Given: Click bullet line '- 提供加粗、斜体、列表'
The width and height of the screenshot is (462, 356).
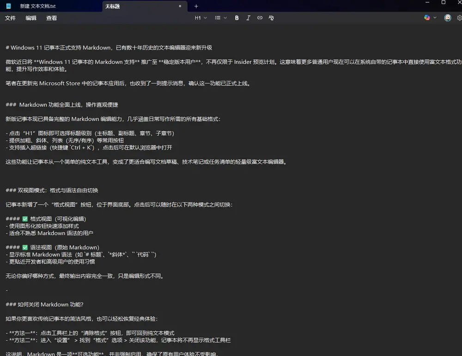Looking at the screenshot, I should click(x=65, y=141).
